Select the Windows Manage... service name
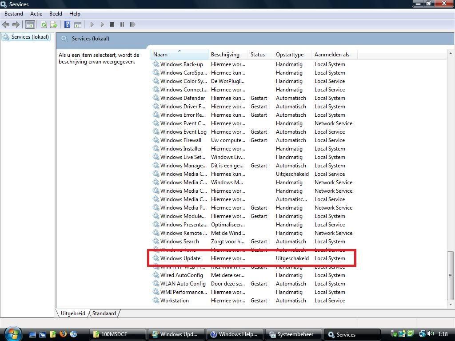 (184, 165)
